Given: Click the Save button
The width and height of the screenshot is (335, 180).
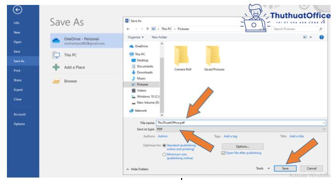Looking at the screenshot, I should (x=285, y=169).
